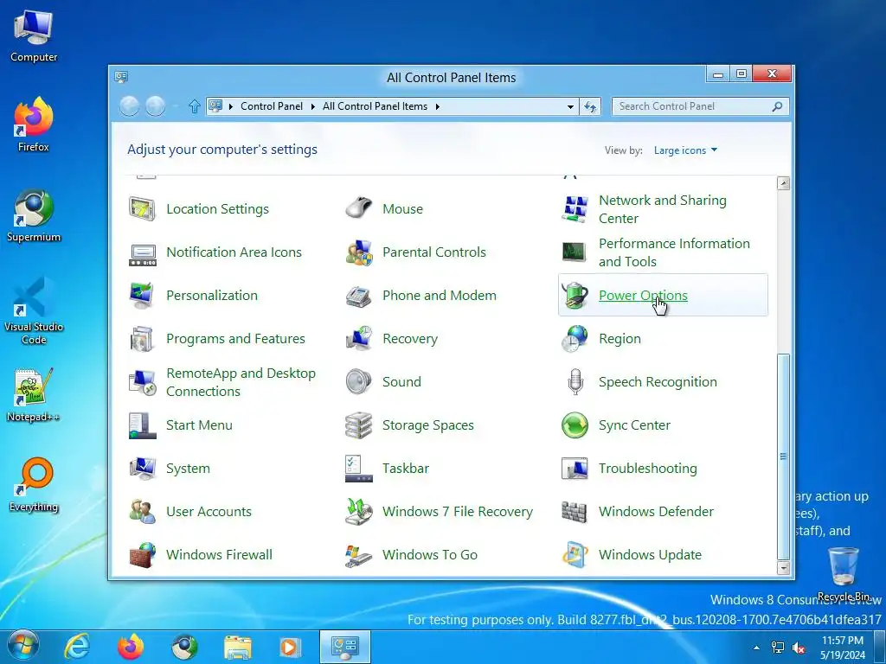Screen dimensions: 886x664
Task: Open the User Accounts icon
Action: coord(142,512)
